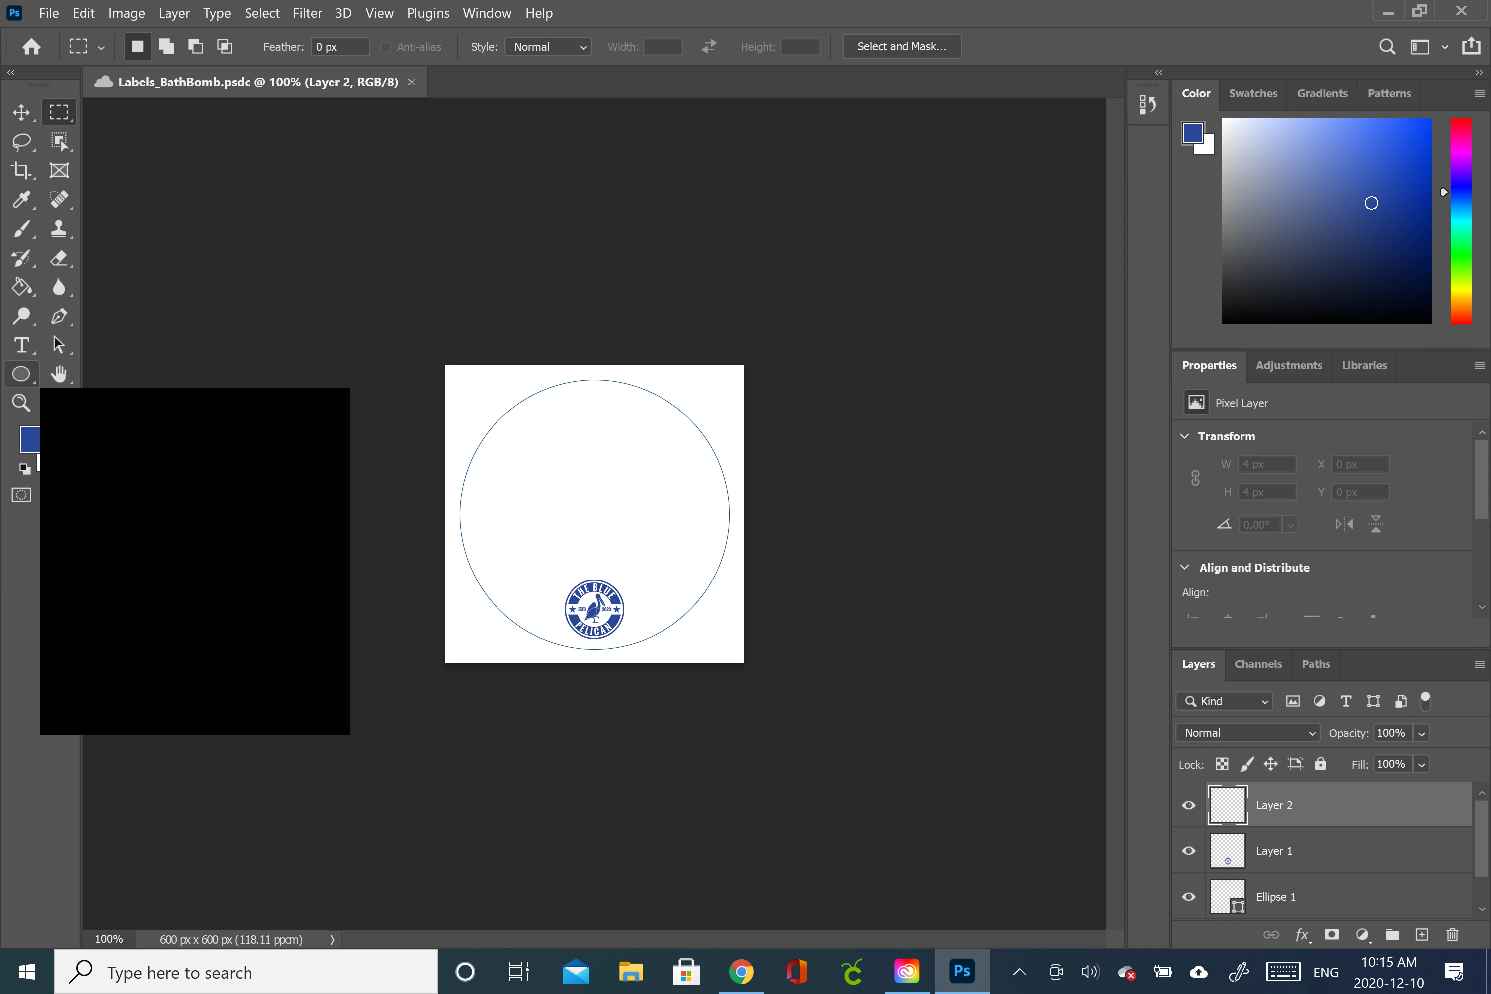The width and height of the screenshot is (1491, 994).
Task: Select the Horizontal Type tool
Action: point(21,345)
